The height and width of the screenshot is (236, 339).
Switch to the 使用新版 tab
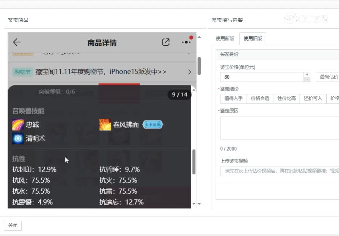225,39
